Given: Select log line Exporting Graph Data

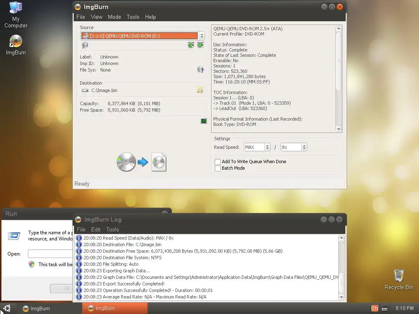Looking at the screenshot, I should coord(117,271).
